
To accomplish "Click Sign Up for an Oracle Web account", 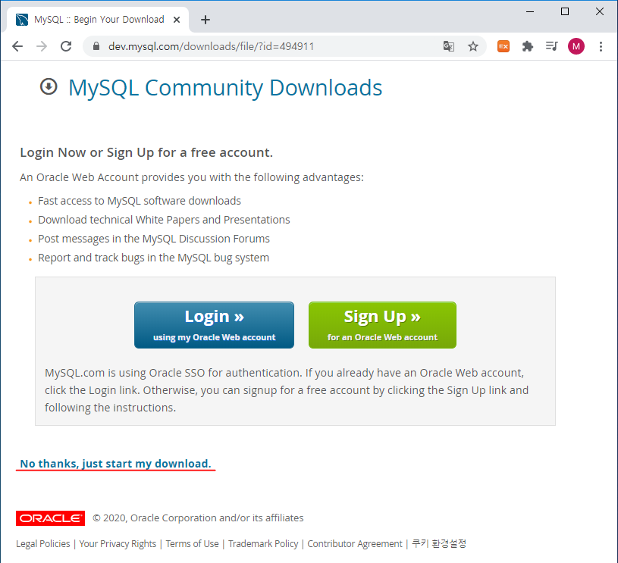I will tap(382, 325).
